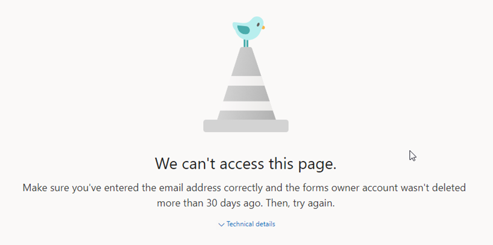Click the bird's dark teal wing
Image resolution: width=493 pixels, height=245 pixels.
tap(243, 30)
